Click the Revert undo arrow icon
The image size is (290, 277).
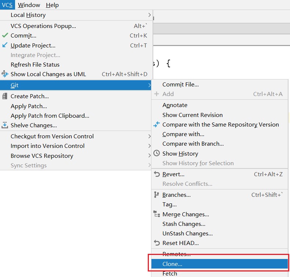pos(157,174)
